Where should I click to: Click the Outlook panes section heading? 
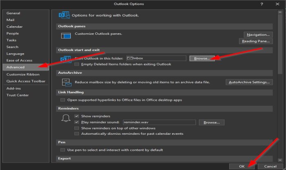[x=71, y=26]
